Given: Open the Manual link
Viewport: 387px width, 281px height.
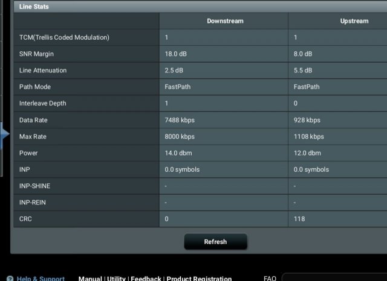Looking at the screenshot, I should pyautogui.click(x=90, y=279).
